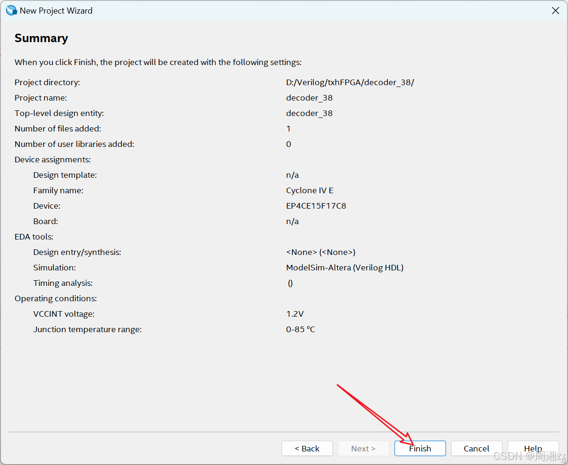Screen dimensions: 568x465
Task: Click the Summary heading
Action: [x=41, y=38]
